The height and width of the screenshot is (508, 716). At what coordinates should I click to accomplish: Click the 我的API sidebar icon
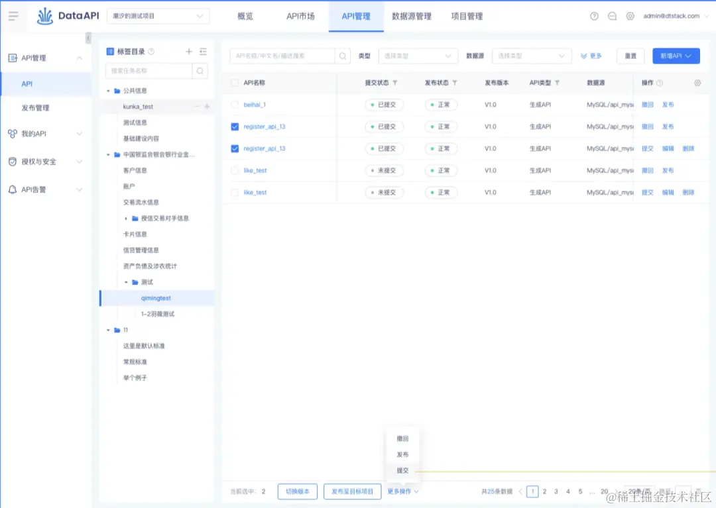pyautogui.click(x=13, y=134)
